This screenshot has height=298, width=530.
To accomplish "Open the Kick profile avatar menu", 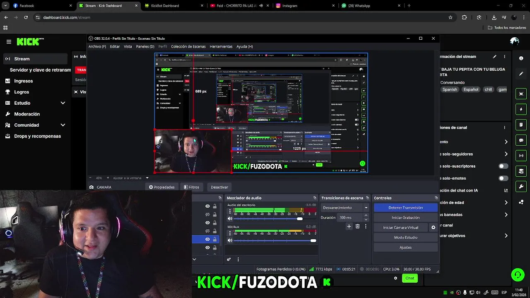I will coord(515,41).
